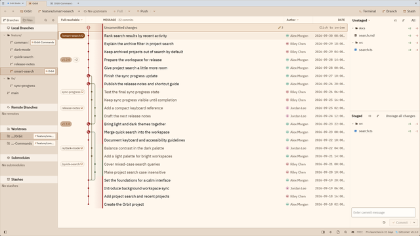
Task: Select the ...-Commands worktree entry
Action: (29, 144)
